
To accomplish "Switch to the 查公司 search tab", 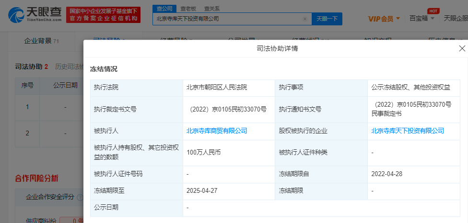I will point(164,9).
